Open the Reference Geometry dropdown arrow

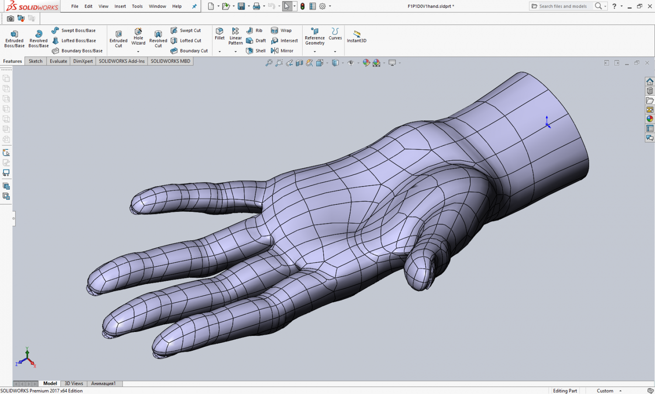(x=314, y=51)
